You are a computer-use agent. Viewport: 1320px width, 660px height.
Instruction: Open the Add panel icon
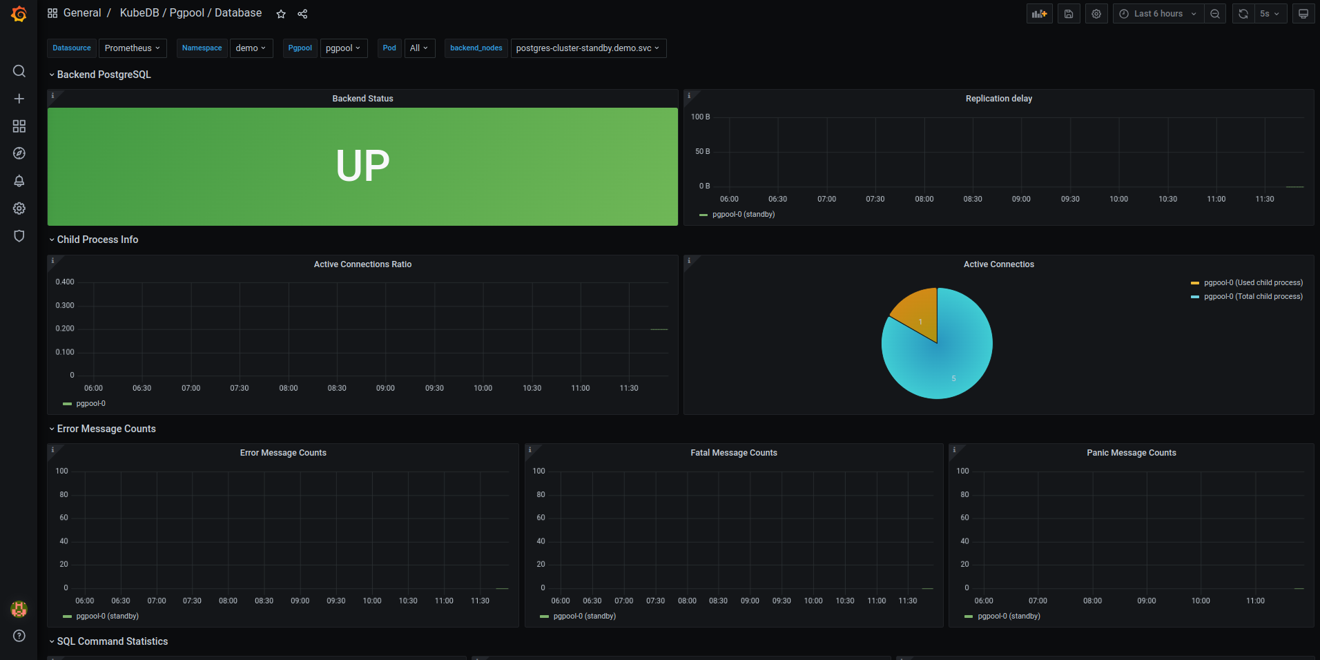(1039, 13)
